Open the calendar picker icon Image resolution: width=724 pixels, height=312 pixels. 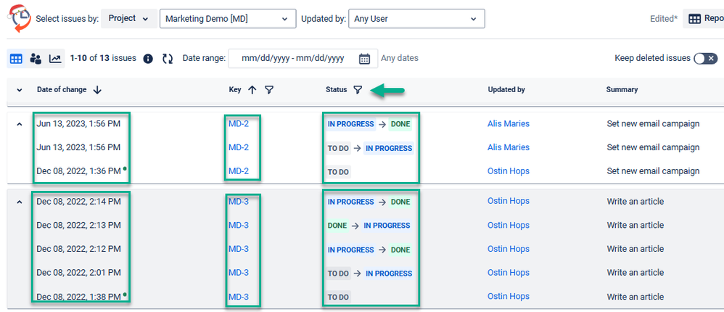pyautogui.click(x=364, y=59)
